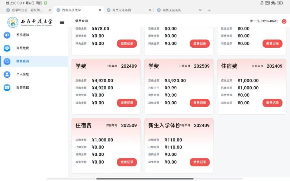
Task: Select 我的票据 in the sidebar menu
Action: coord(23,87)
